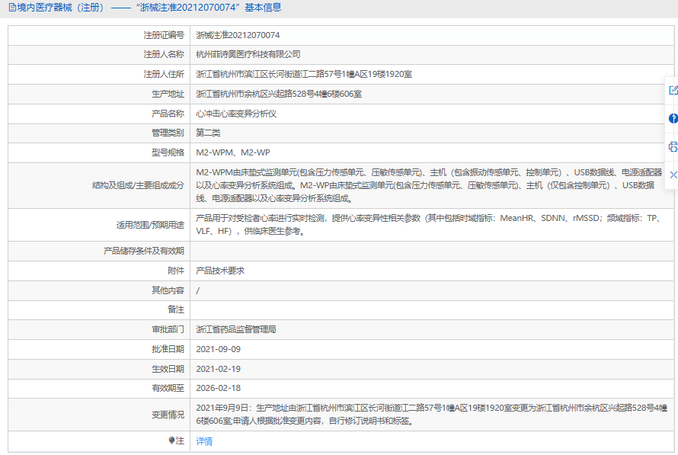Viewport: 678px width, 455px height.
Task: Click the 有效期至 row label
Action: click(168, 388)
